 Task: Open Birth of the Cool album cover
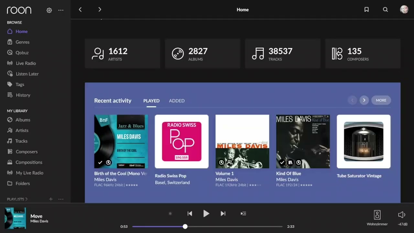[121, 141]
